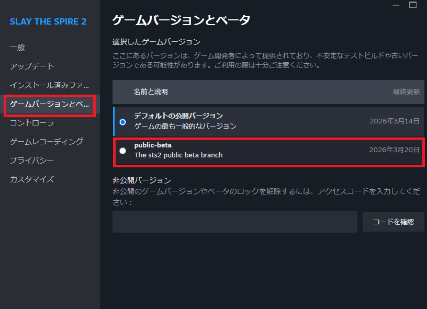Minimize the properties window
Viewport: 427px width, 309px height.
coord(397,5)
